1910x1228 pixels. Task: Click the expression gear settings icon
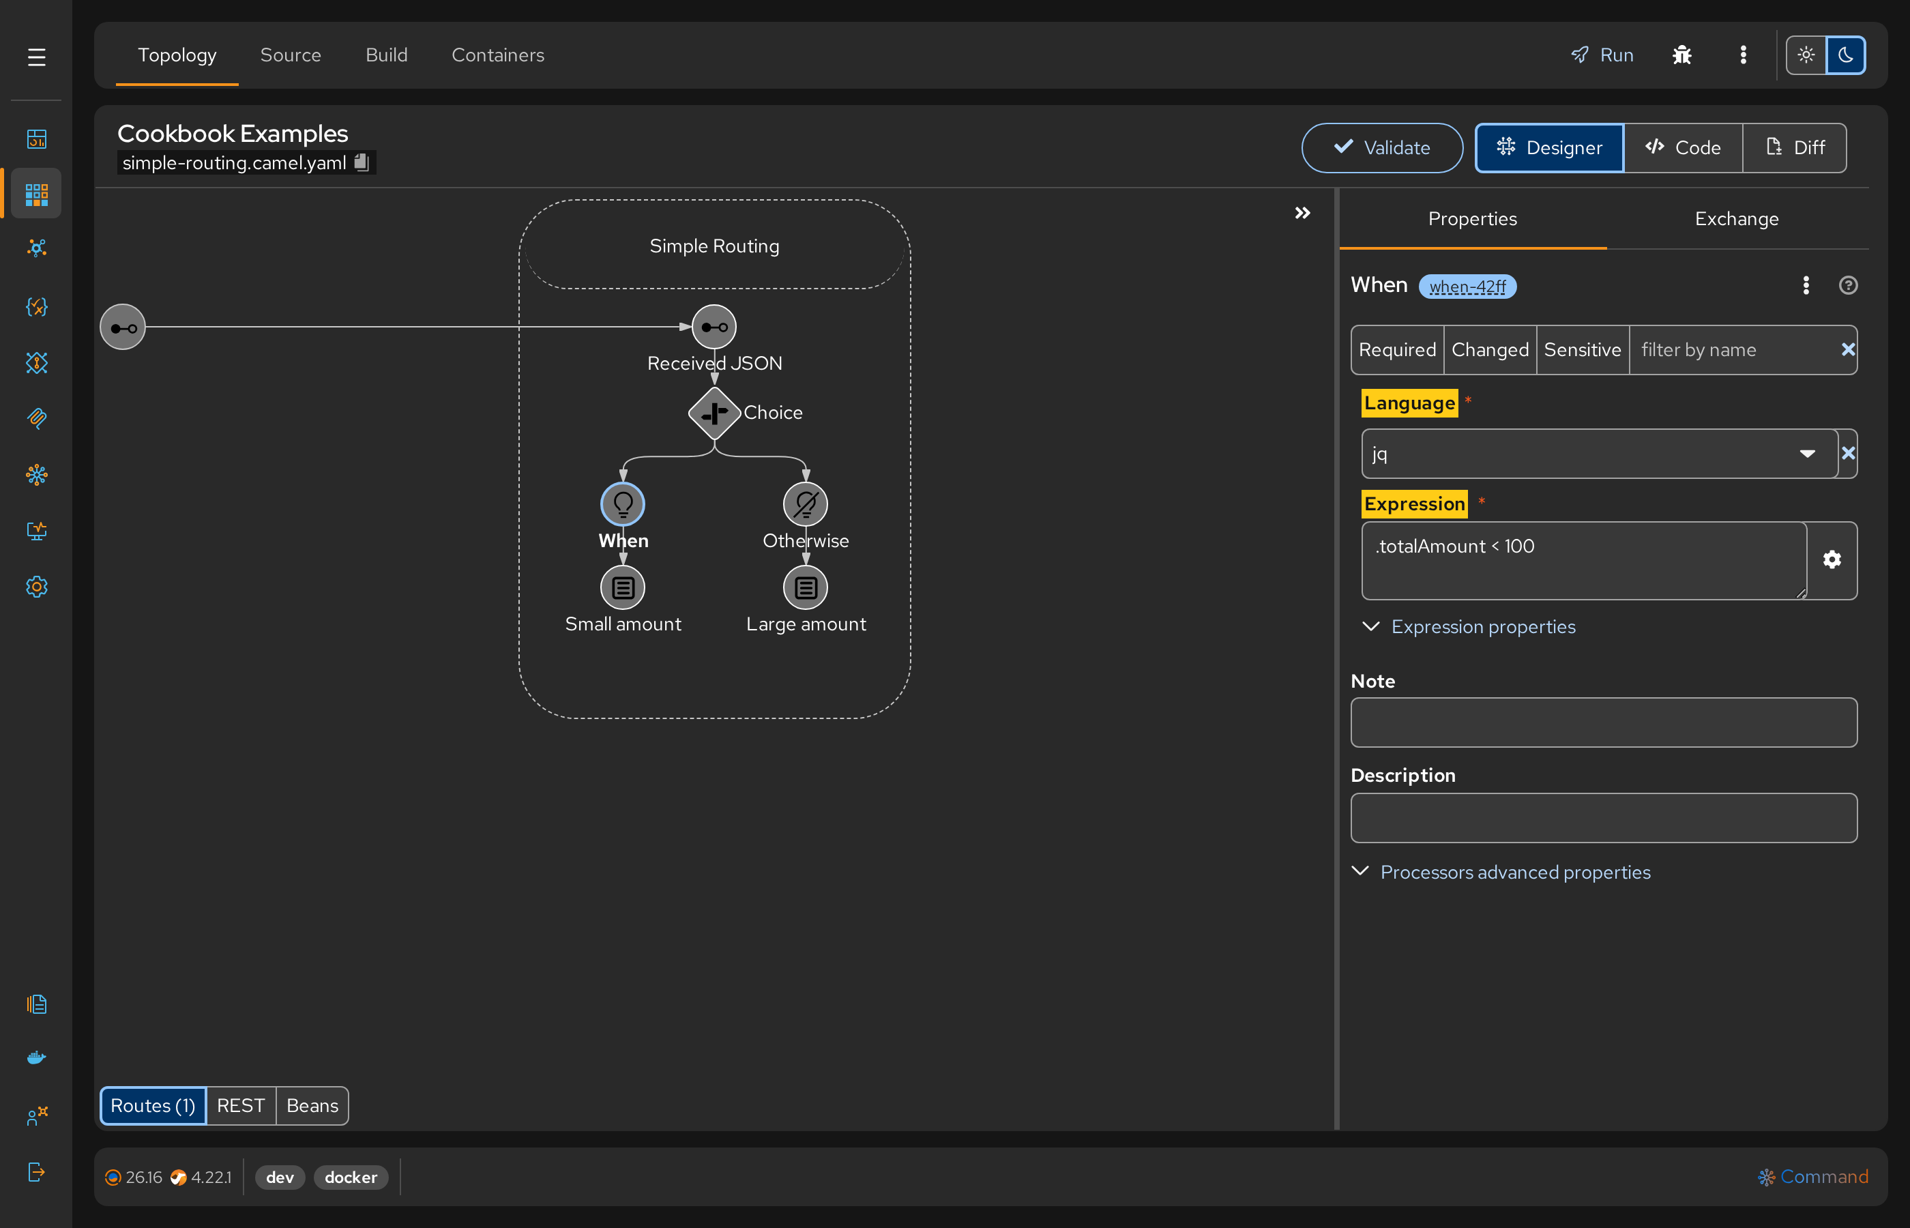point(1832,560)
